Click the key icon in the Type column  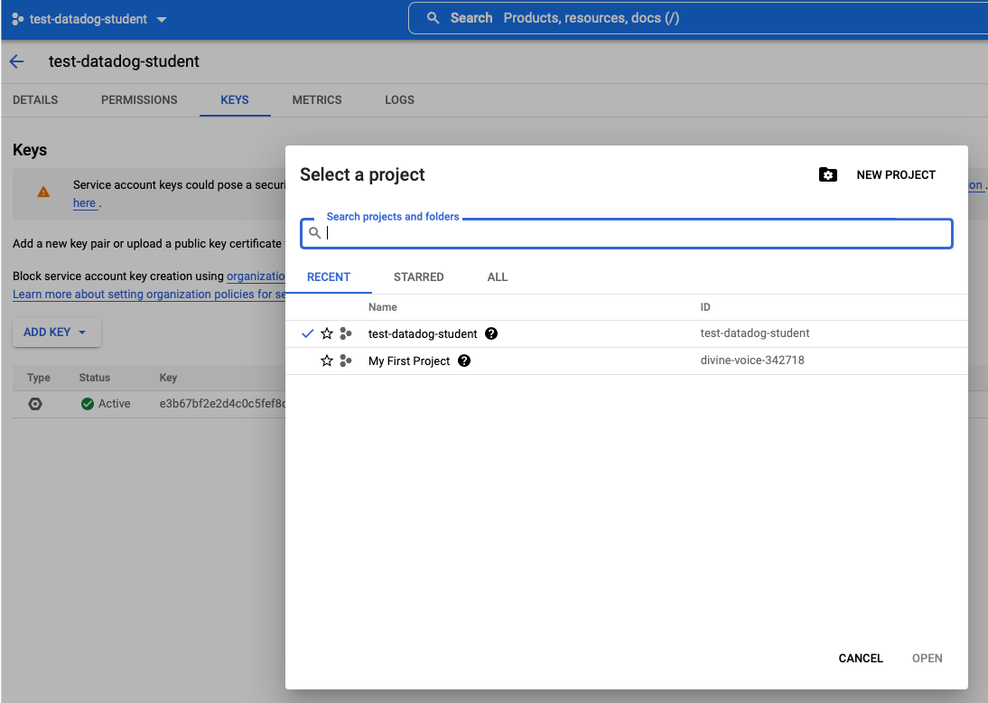34,404
